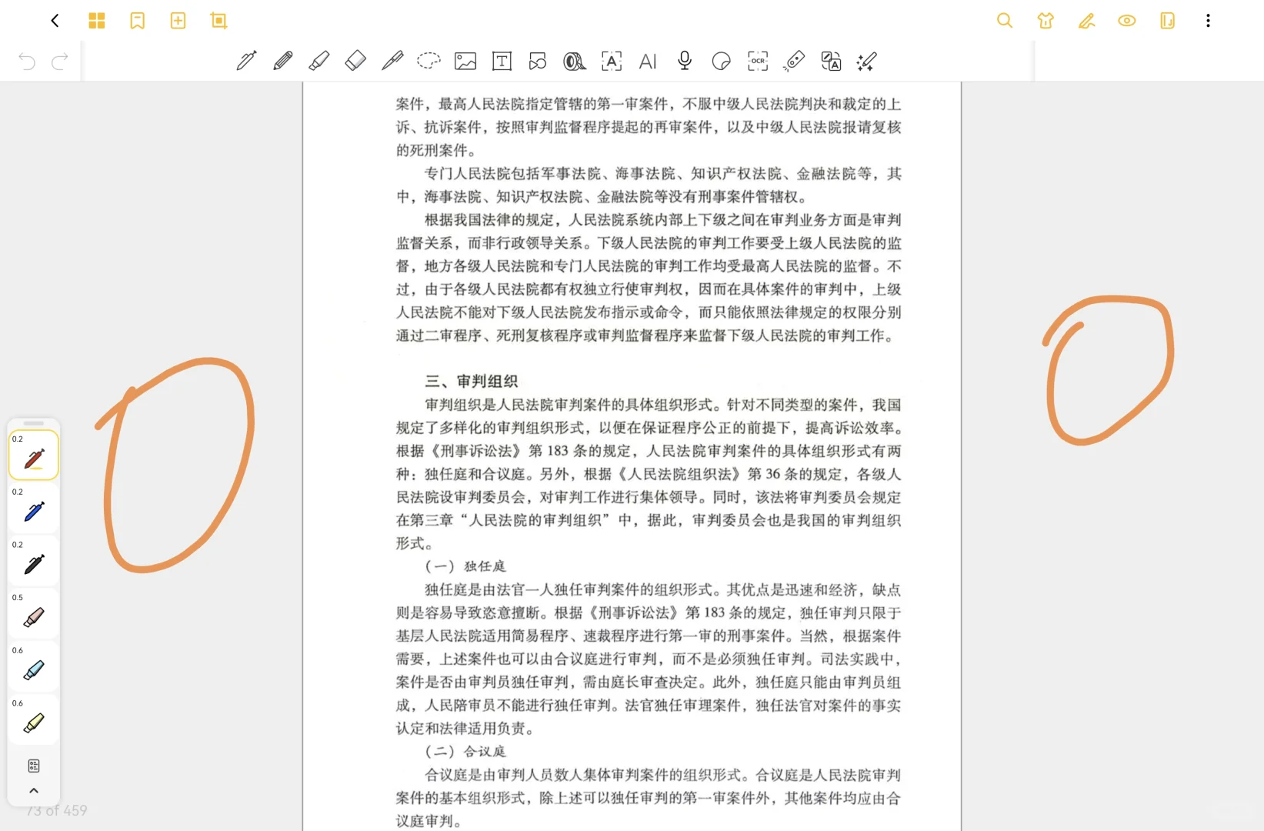The width and height of the screenshot is (1264, 831).
Task: Toggle read-only view mode with the eye icon
Action: pyautogui.click(x=1126, y=21)
